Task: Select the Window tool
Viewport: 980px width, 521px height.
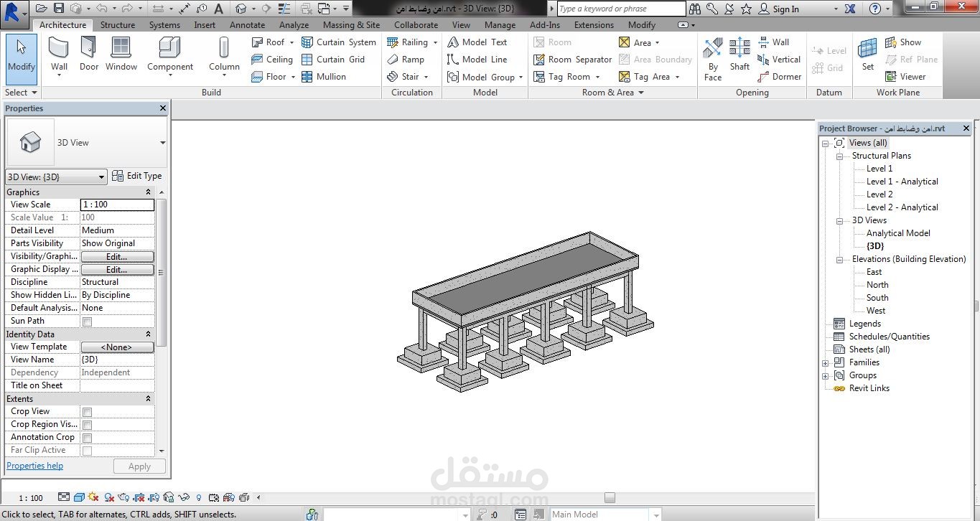Action: point(121,55)
